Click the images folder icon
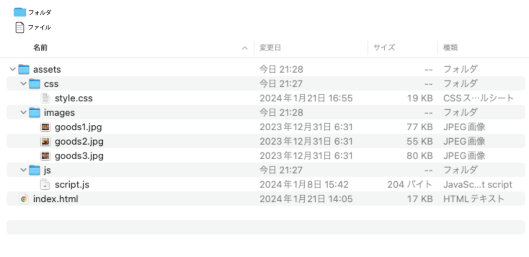This screenshot has width=529, height=257. (35, 112)
